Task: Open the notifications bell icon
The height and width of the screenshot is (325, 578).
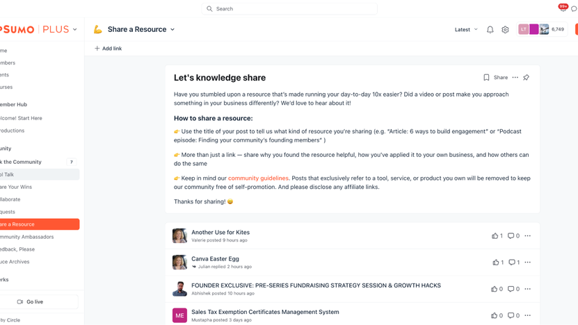Action: pyautogui.click(x=490, y=30)
